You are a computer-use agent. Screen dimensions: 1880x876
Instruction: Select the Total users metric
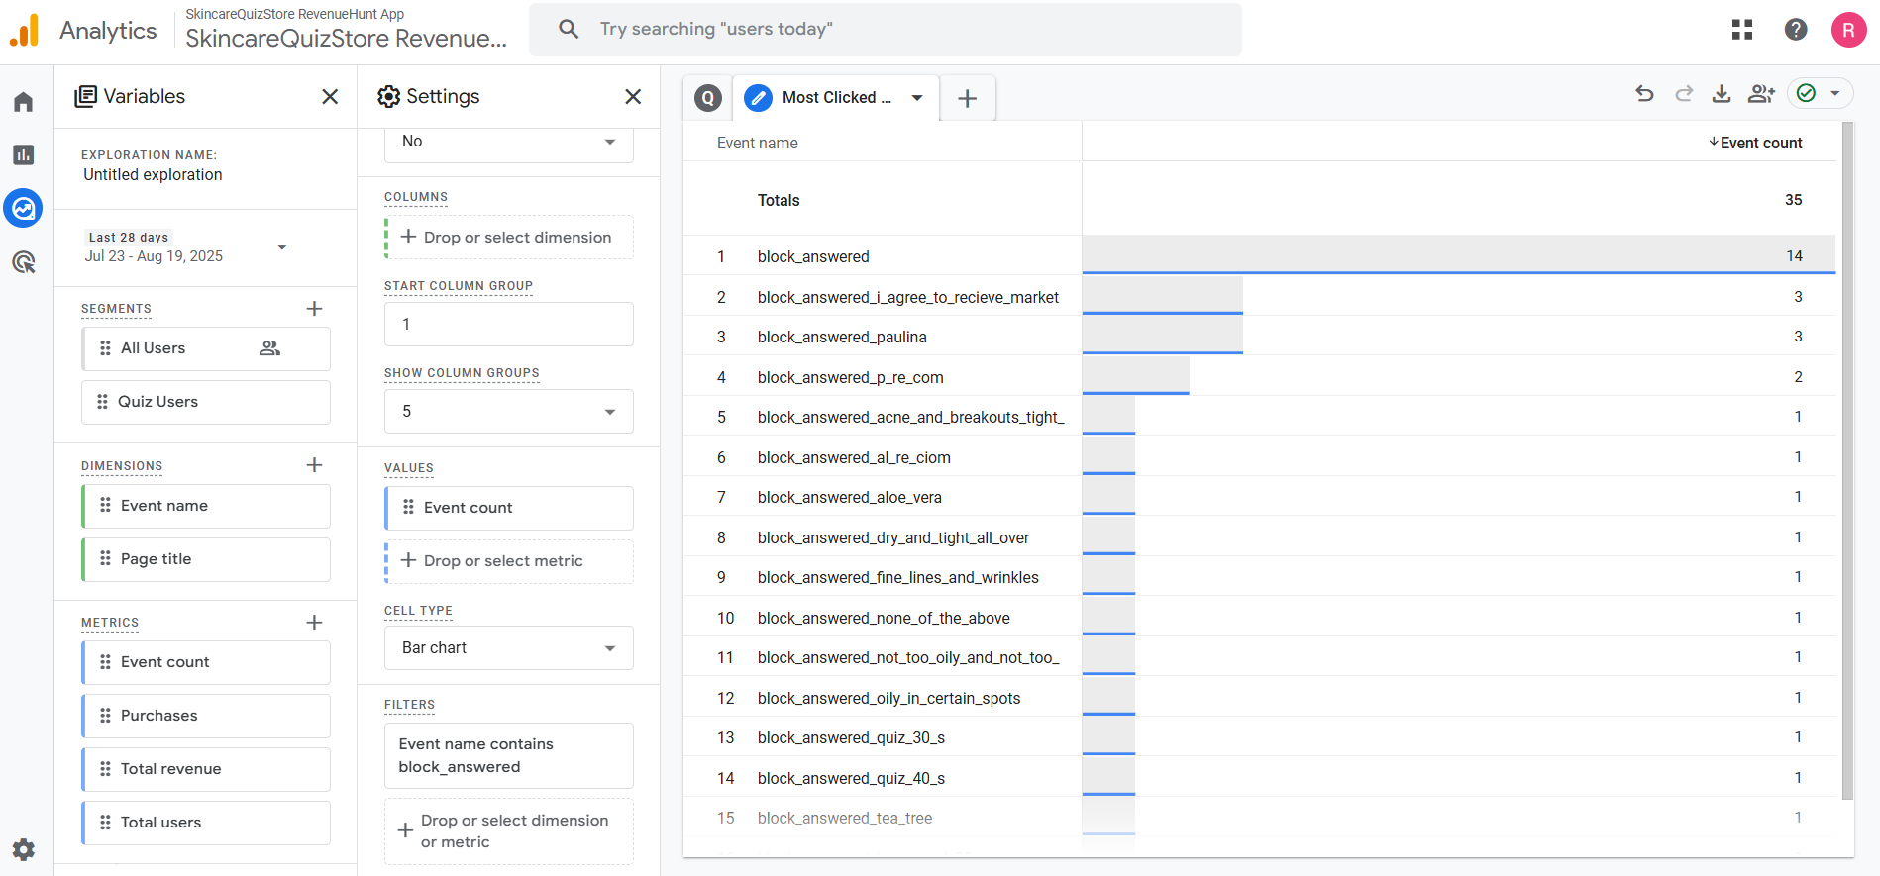tap(206, 823)
